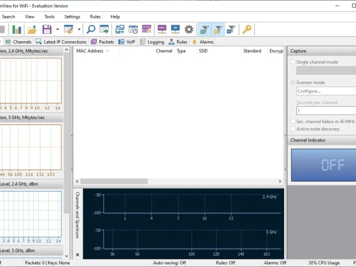Open settings with the gear icon
The image size is (356, 267).
click(189, 30)
